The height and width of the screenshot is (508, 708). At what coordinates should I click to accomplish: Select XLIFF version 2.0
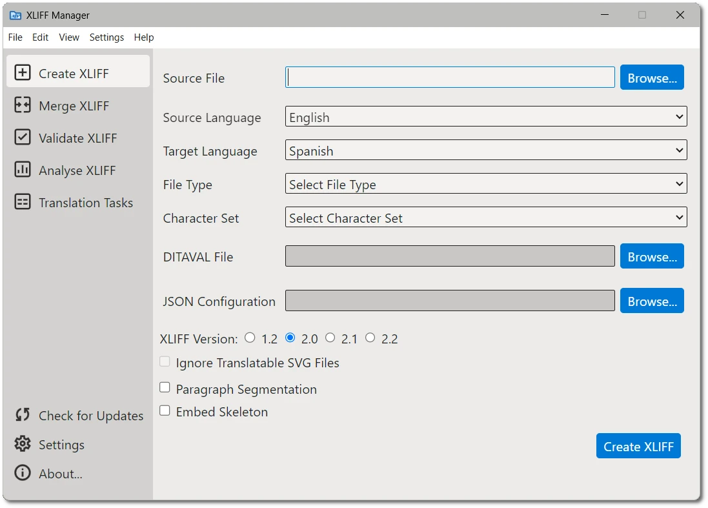290,338
